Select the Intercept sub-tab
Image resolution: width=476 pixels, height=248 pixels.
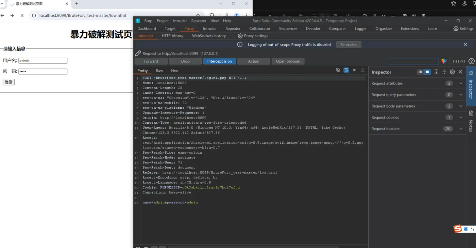click(x=145, y=36)
